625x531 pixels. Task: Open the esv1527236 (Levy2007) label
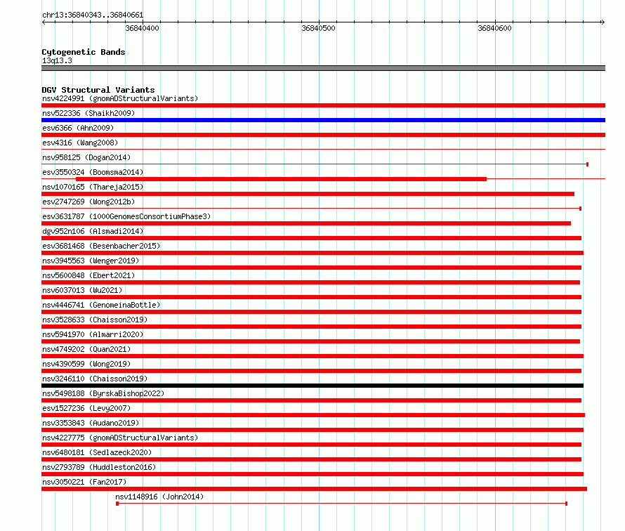86,408
